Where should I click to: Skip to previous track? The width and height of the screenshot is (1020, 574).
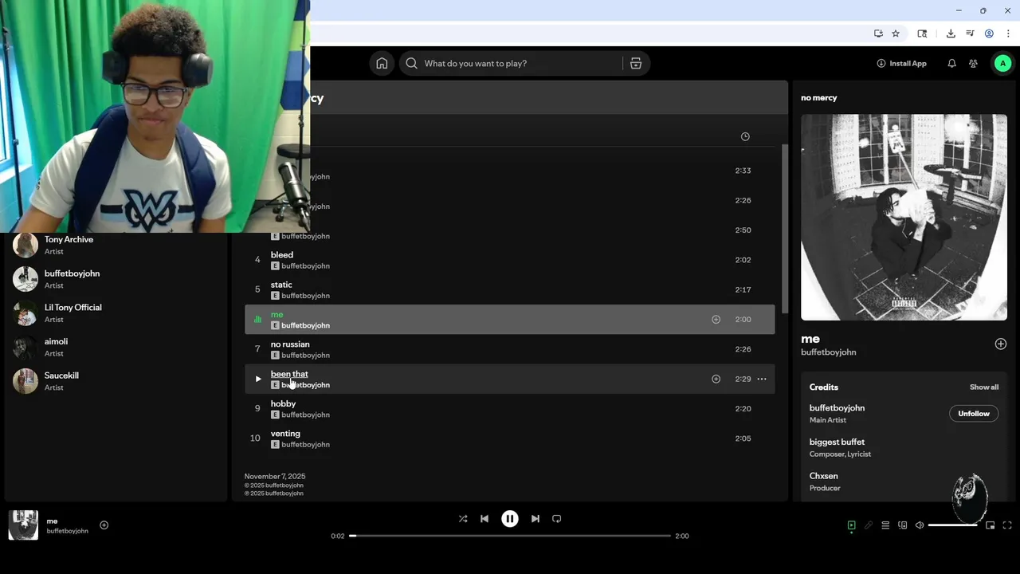[484, 519]
